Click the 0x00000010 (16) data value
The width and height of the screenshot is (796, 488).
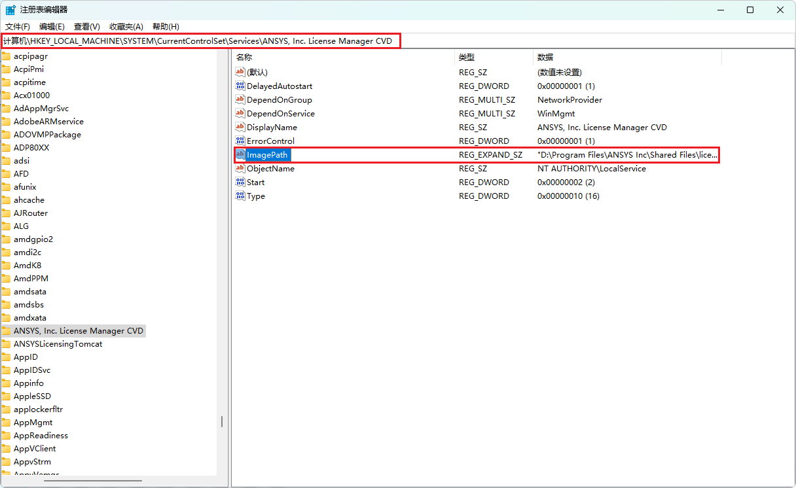point(568,196)
